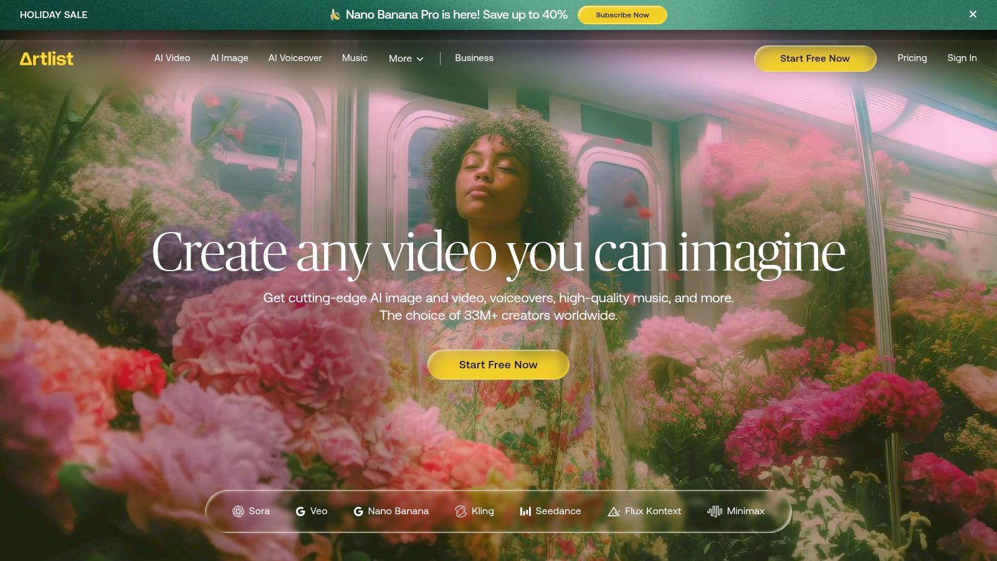Click the Subscribe Now sale button
Screen dimensions: 997x561
tap(622, 14)
